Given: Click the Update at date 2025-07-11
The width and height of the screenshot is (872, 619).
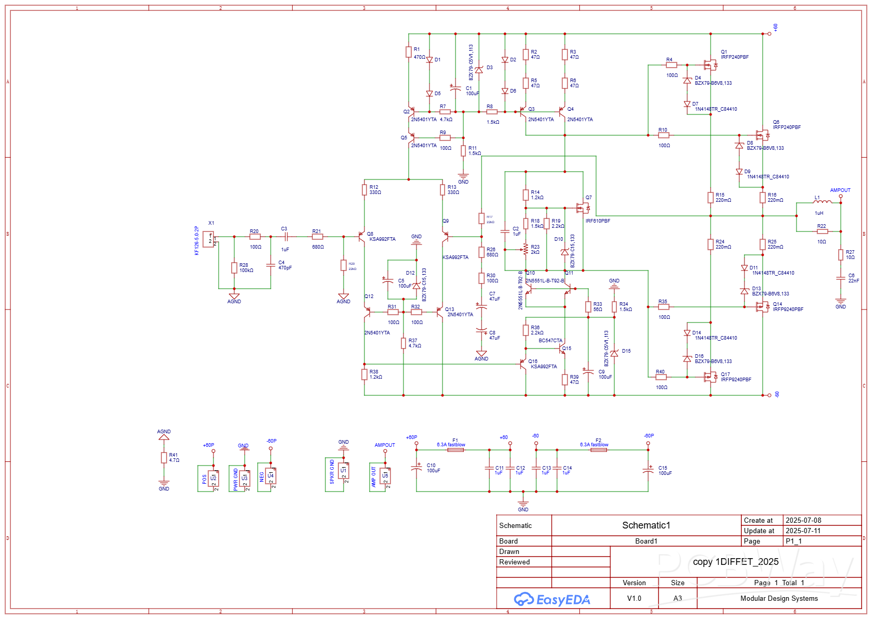Looking at the screenshot, I should pyautogui.click(x=803, y=531).
